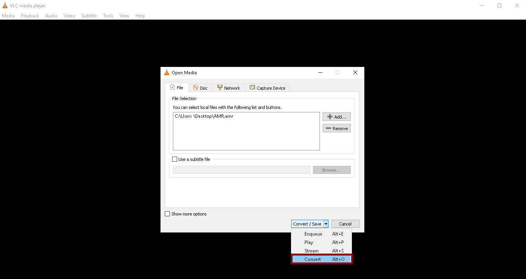Click the Add button with plus icon
The width and height of the screenshot is (526, 279).
pos(337,117)
